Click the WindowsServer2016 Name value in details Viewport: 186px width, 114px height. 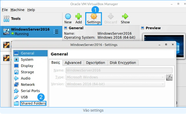pyautogui.click(x=114, y=34)
